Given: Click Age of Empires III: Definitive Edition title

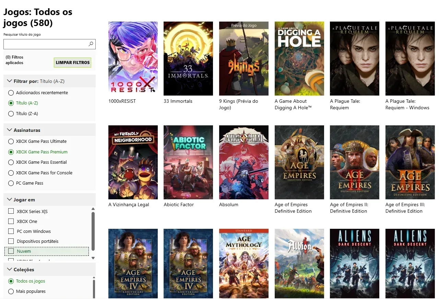Looking at the screenshot, I should 405,208.
